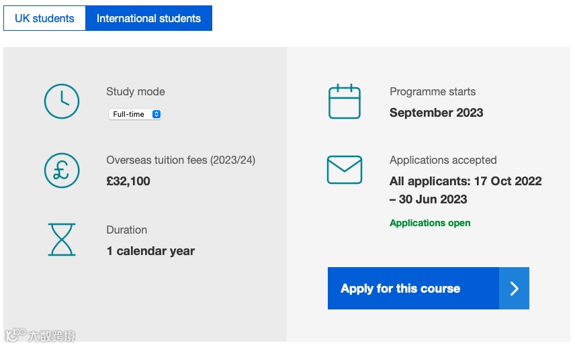Click the Applications accepted heading
575x347 pixels.
point(443,160)
